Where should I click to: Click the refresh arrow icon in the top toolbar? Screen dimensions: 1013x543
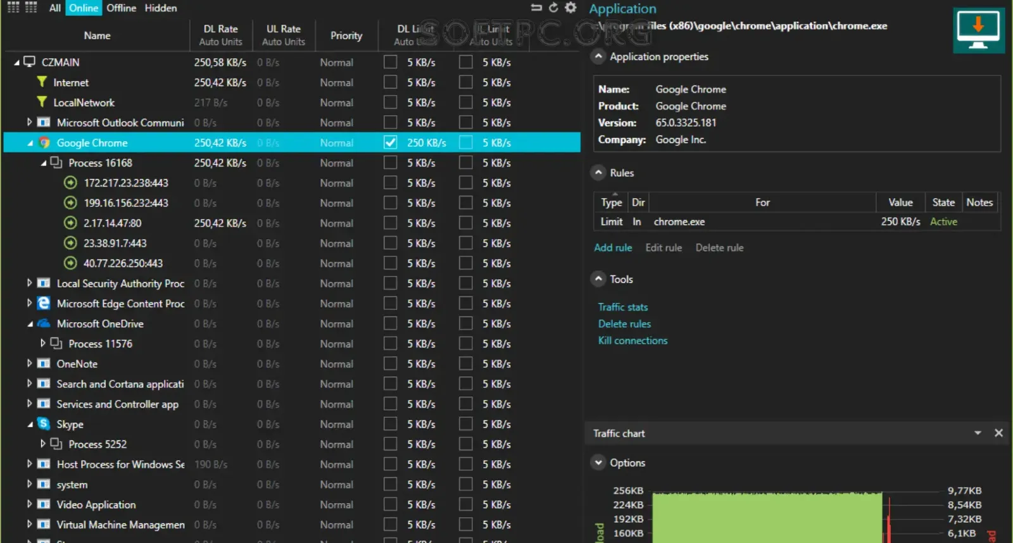[x=553, y=8]
